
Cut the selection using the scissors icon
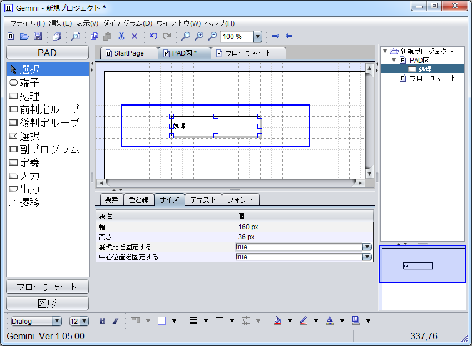pos(121,36)
